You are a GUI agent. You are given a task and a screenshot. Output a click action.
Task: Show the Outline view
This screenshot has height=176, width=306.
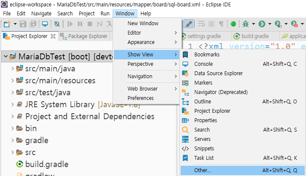(x=243, y=102)
